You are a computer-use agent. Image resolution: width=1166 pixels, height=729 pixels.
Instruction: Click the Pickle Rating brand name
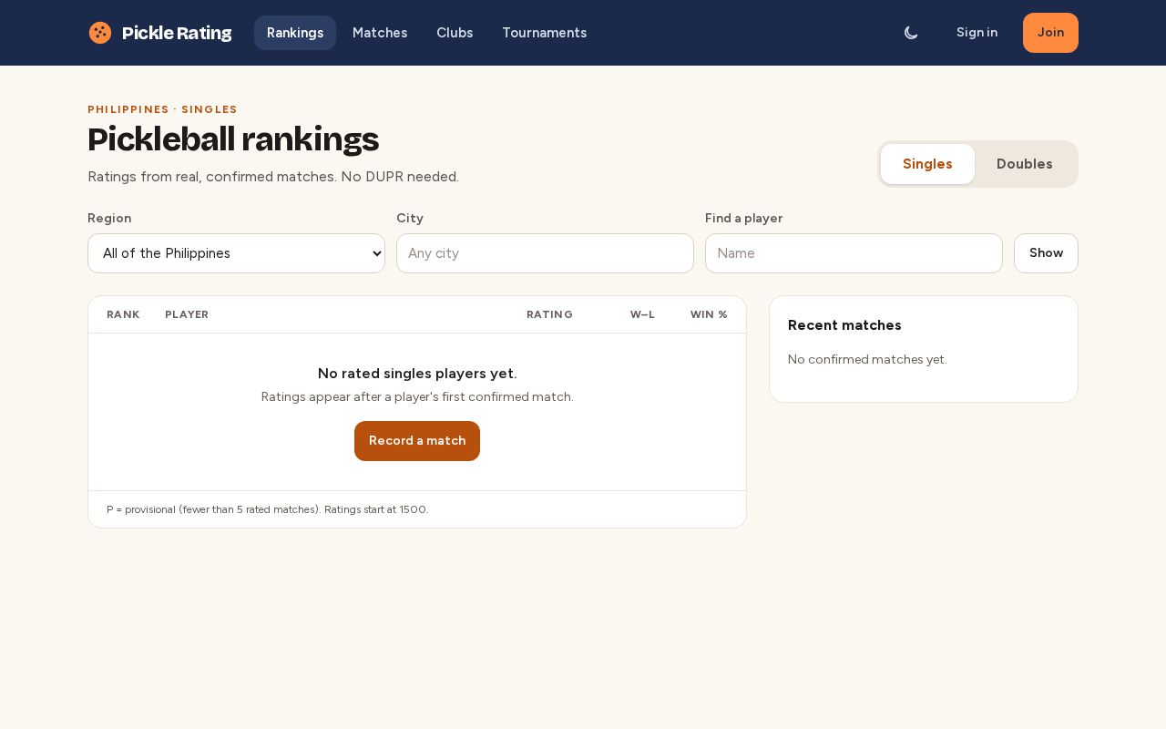(x=177, y=33)
